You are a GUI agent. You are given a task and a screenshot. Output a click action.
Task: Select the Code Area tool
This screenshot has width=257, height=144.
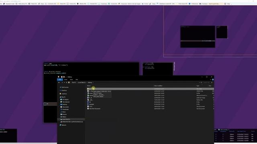102,4
